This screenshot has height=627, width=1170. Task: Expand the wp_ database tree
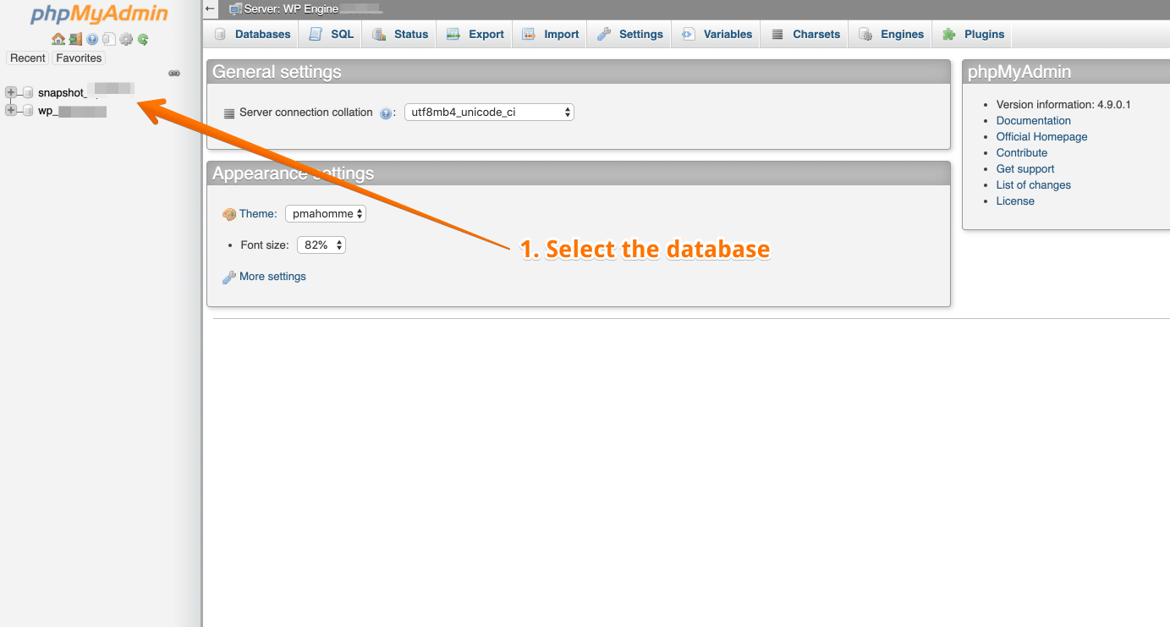tap(10, 110)
